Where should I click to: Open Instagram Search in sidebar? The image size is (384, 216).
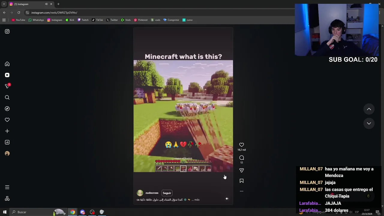point(7,97)
